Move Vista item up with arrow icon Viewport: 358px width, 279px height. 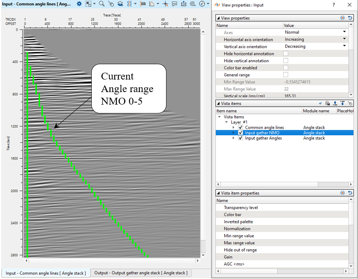(x=335, y=103)
